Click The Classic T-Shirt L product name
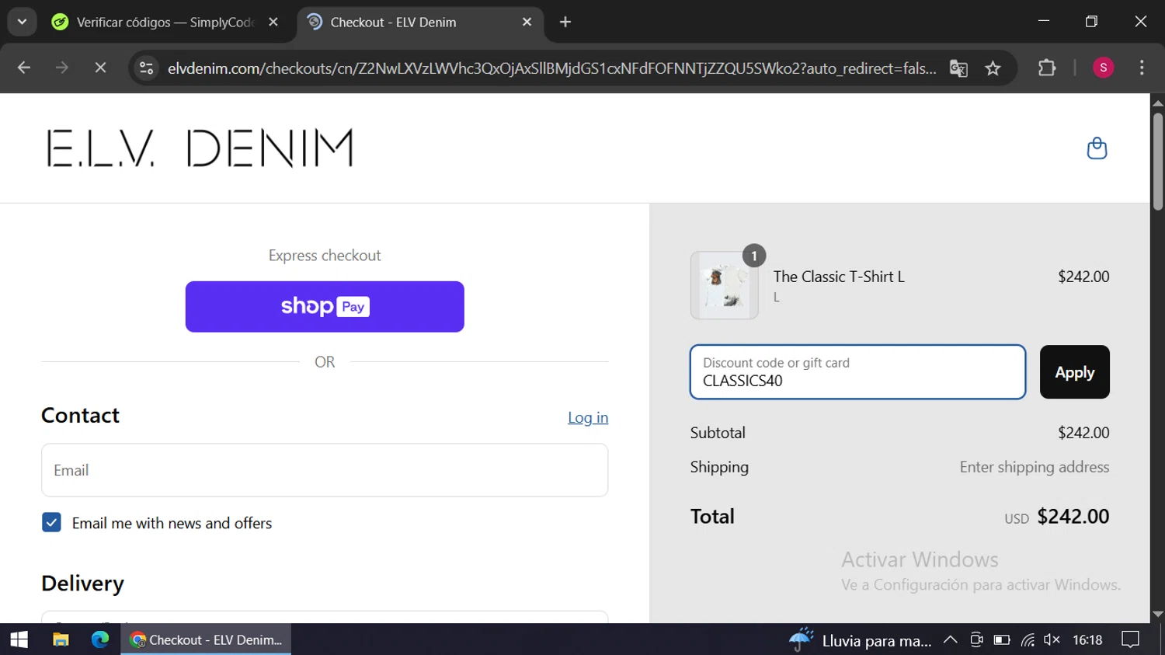Viewport: 1165px width, 655px height. pyautogui.click(x=839, y=277)
